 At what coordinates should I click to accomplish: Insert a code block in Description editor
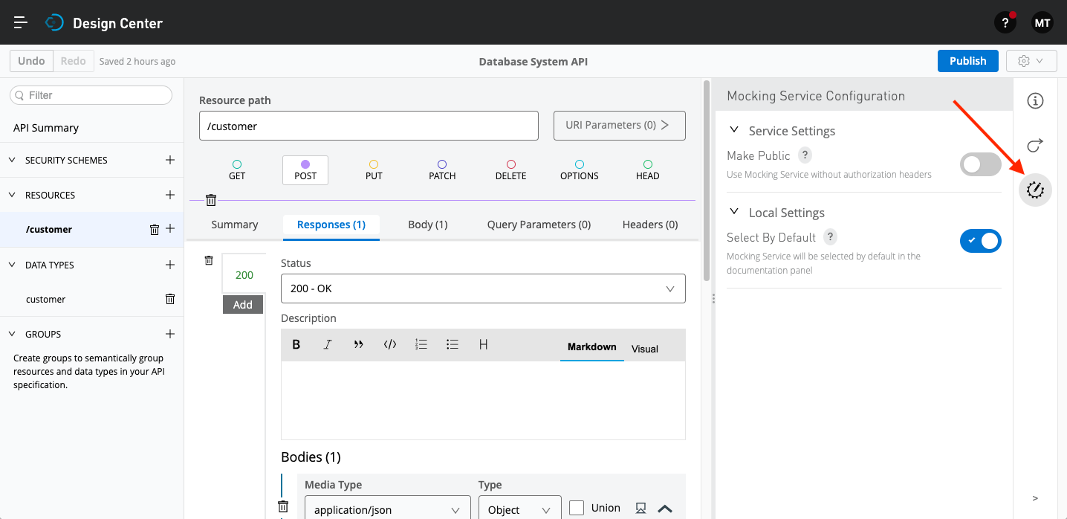point(389,344)
